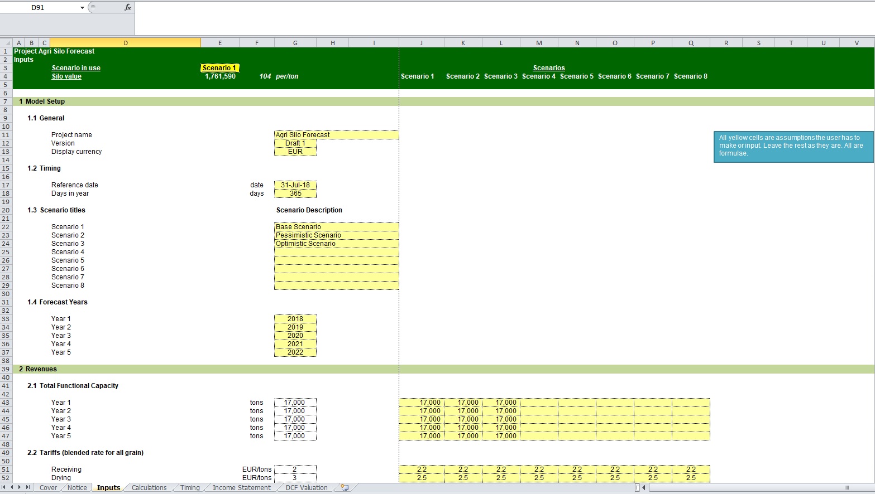This screenshot has height=494, width=875.
Task: Select Receiving tariff cell in column G
Action: pos(295,469)
